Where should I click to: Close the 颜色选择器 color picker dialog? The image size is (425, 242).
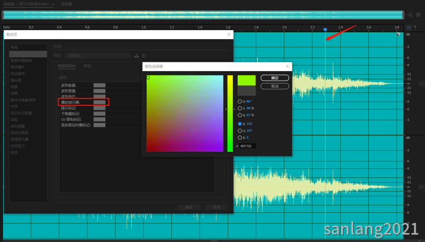point(288,66)
